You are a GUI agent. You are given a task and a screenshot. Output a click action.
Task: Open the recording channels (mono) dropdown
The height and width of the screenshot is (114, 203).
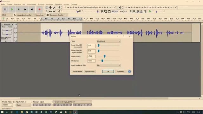click(40, 15)
